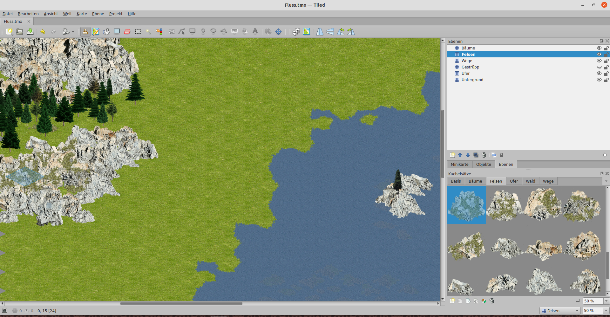
Task: Show the hidden Gestrüpp layer
Action: [x=599, y=67]
